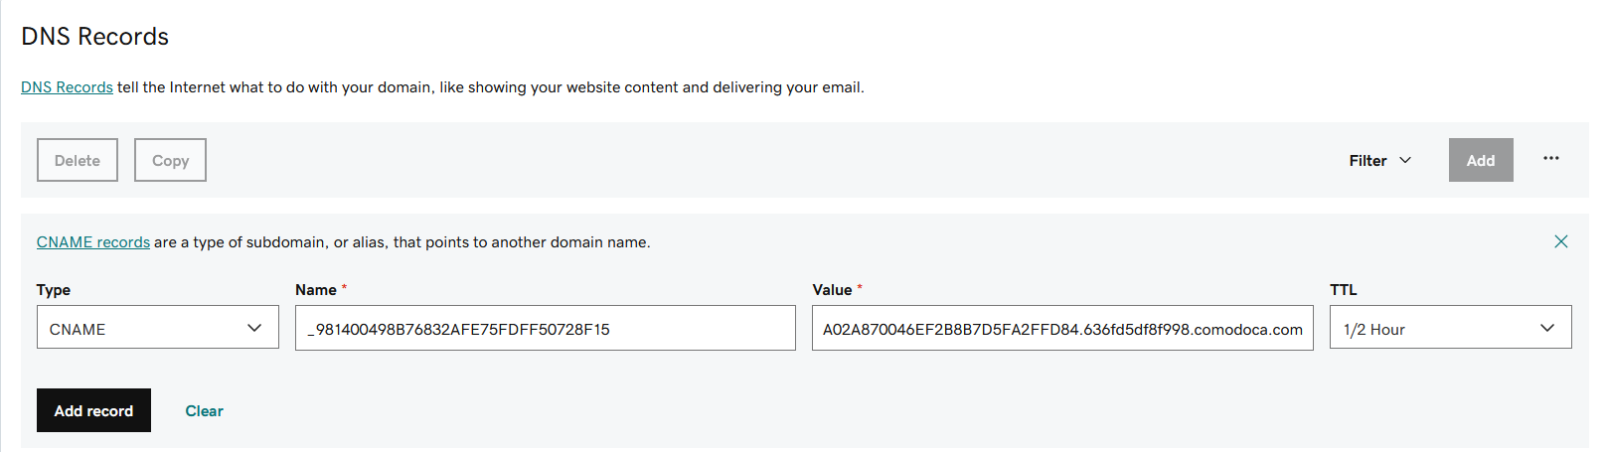
Task: Submit with the Add record button
Action: click(x=93, y=410)
